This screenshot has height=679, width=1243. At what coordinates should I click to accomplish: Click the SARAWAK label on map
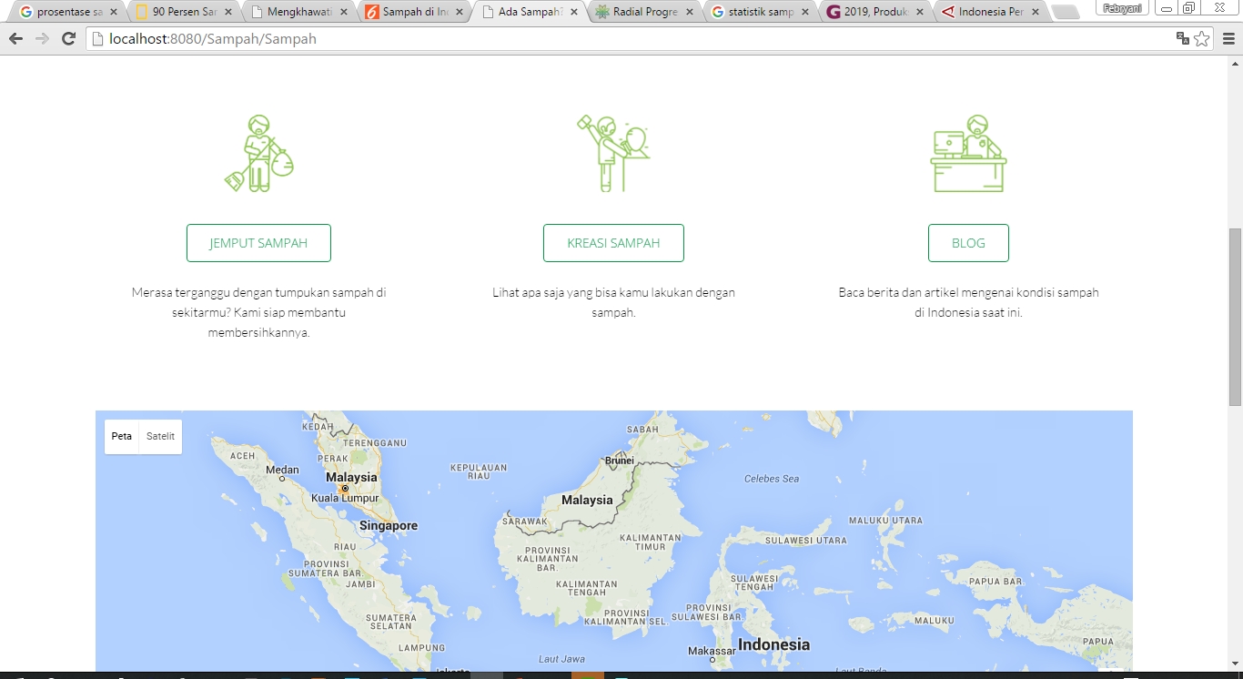pos(525,522)
